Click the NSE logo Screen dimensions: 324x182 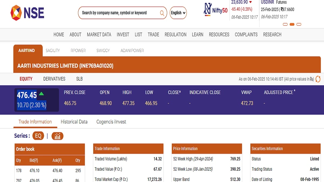27,13
